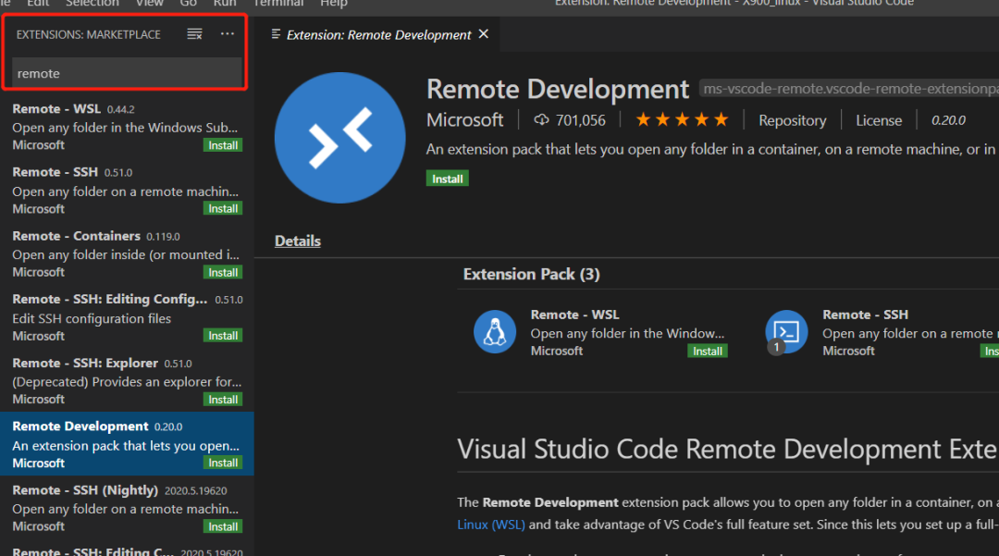Install Remote - SSH: Editing Config 0.51.0
The width and height of the screenshot is (999, 556).
point(223,336)
